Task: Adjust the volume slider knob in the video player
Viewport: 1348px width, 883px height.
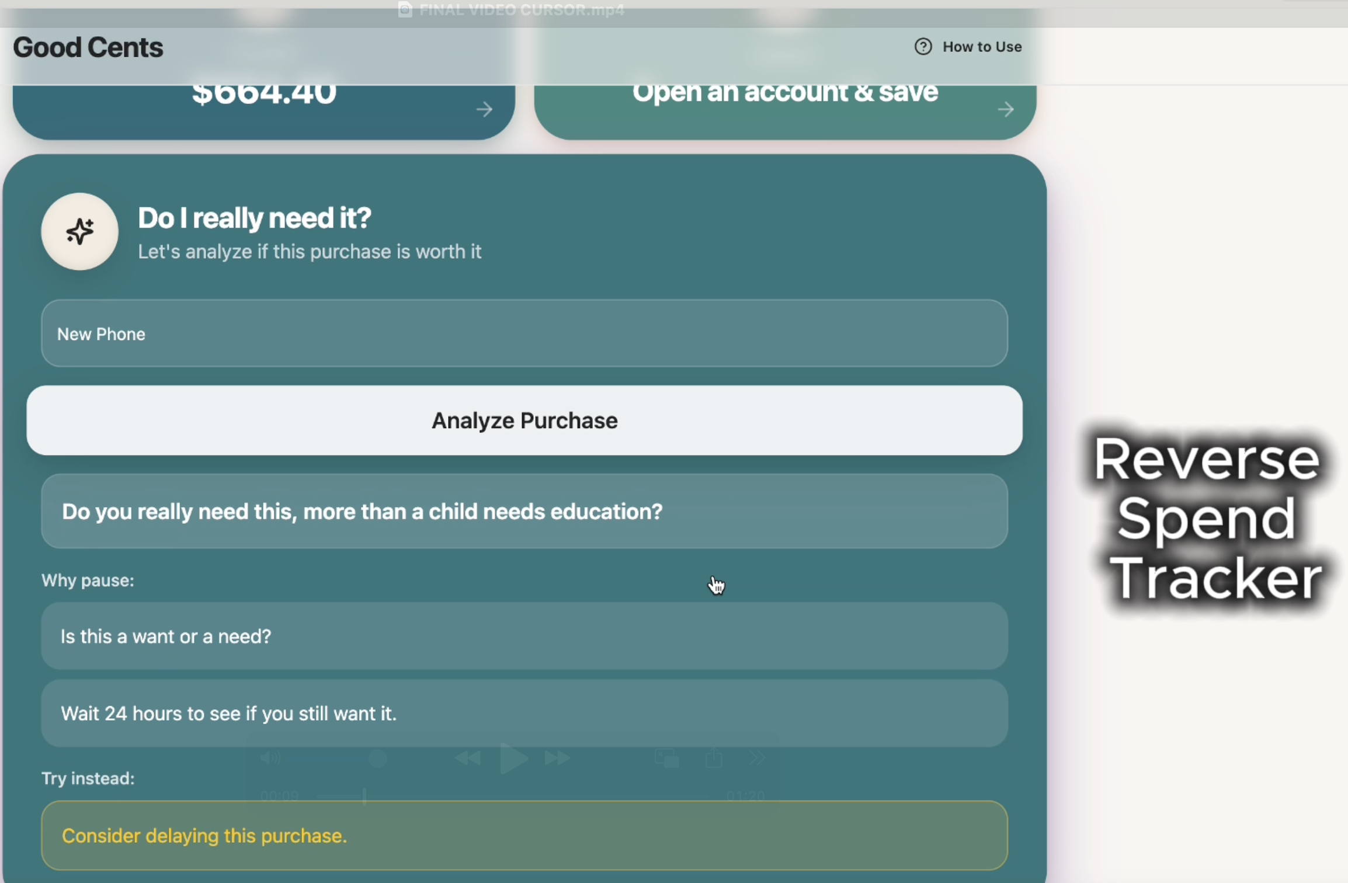Action: [378, 758]
